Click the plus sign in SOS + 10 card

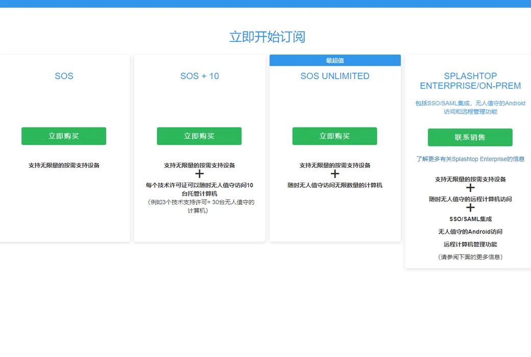[x=200, y=174]
